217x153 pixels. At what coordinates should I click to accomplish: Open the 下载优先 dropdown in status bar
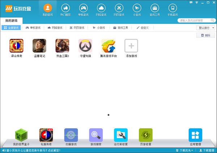[x=188, y=150]
